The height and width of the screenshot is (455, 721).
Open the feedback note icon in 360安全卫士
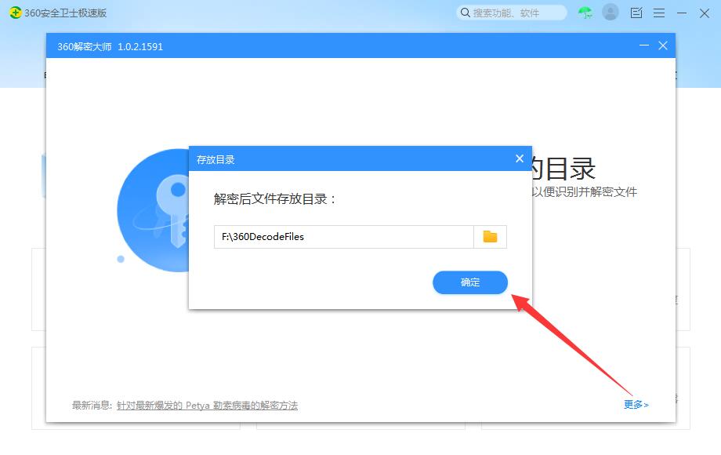636,13
